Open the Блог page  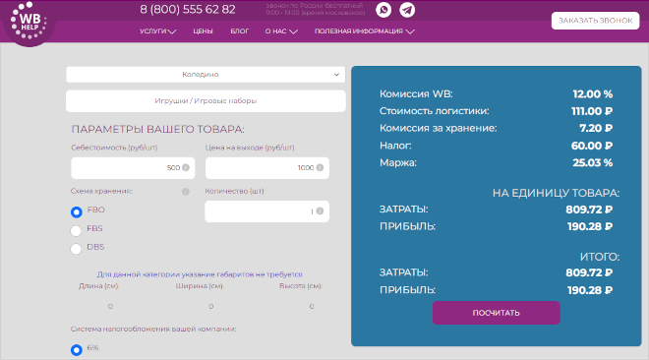coord(240,31)
